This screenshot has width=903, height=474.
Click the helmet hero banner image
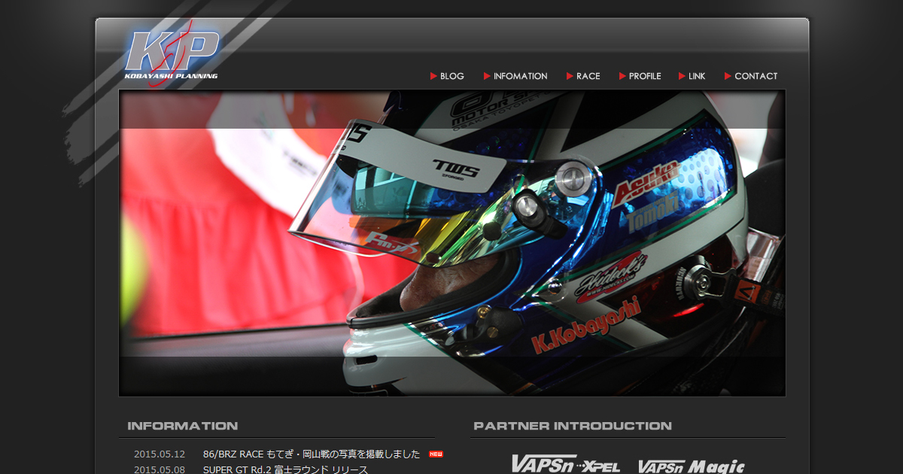click(452, 243)
